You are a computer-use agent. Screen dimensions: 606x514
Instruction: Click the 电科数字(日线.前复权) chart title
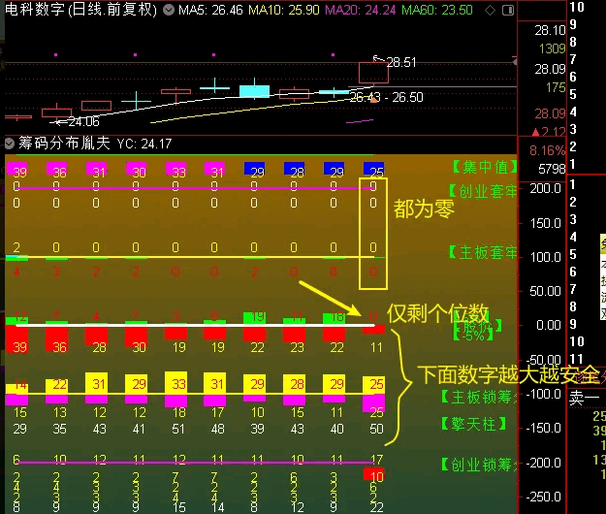click(81, 10)
